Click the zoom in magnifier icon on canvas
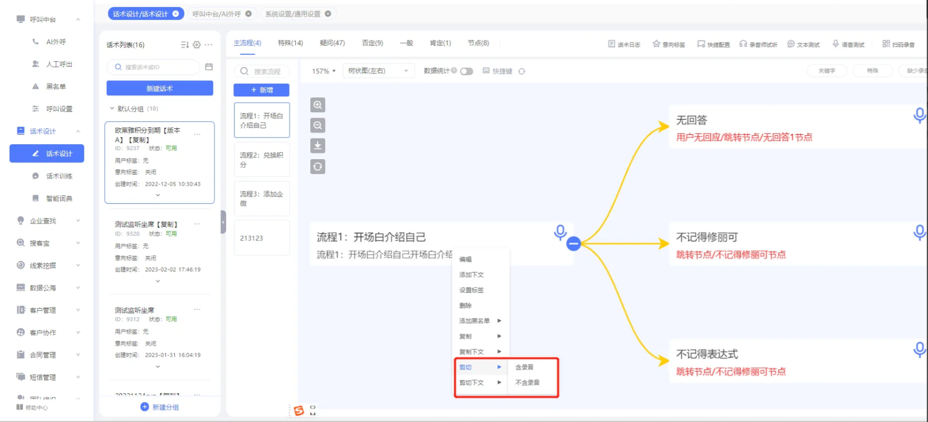Screen dimensions: 928x422 pos(318,105)
